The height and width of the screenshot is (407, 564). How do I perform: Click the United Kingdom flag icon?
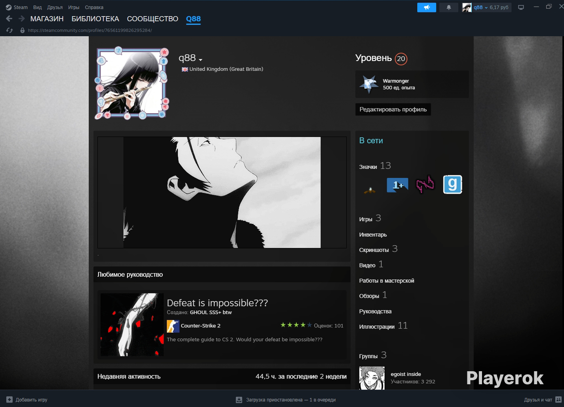(x=185, y=70)
